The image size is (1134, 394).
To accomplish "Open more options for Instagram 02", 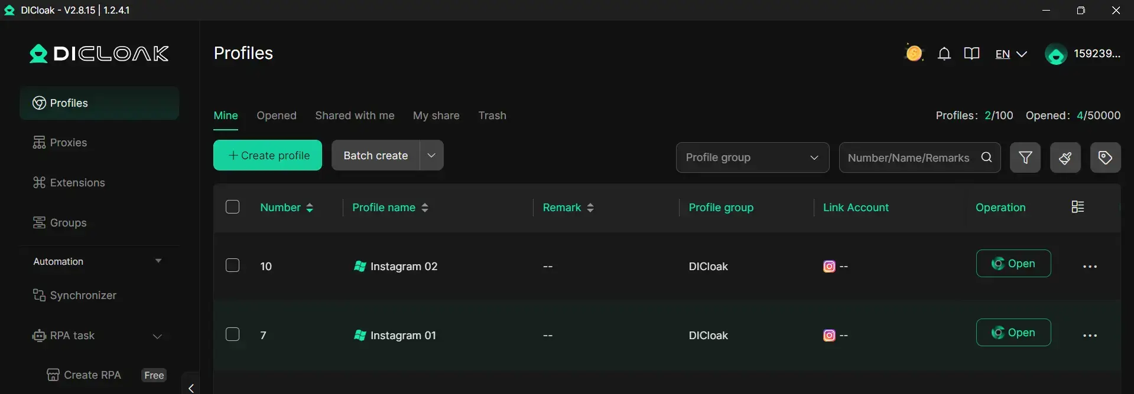I will click(1090, 267).
